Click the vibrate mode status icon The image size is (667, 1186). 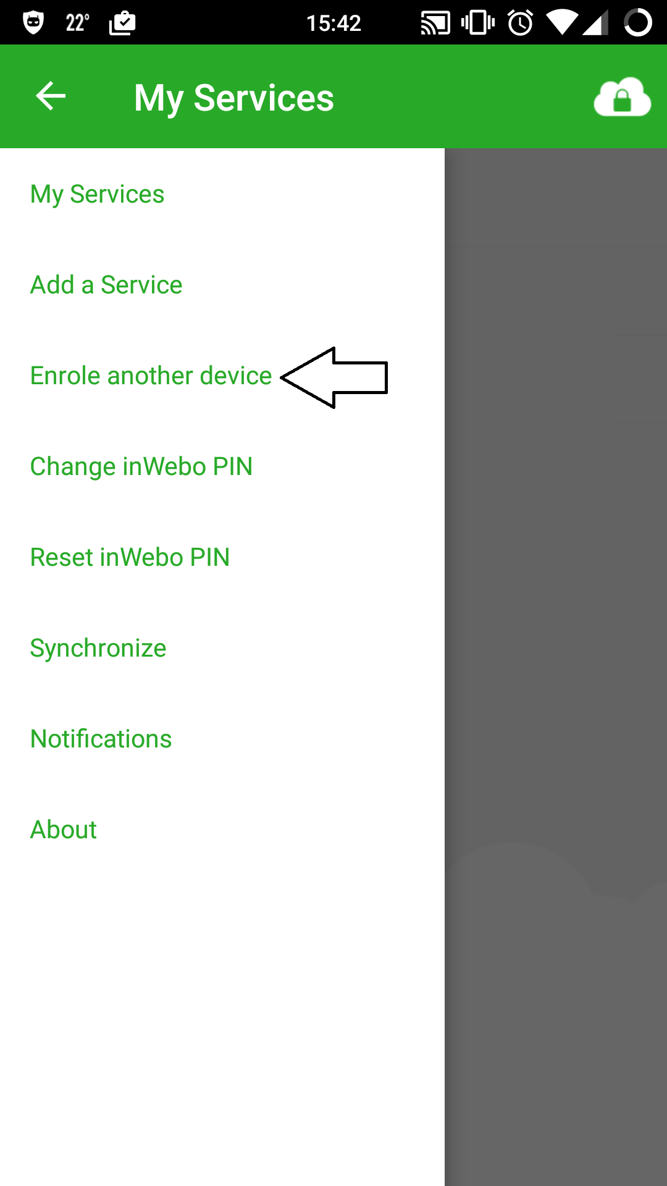click(x=476, y=23)
